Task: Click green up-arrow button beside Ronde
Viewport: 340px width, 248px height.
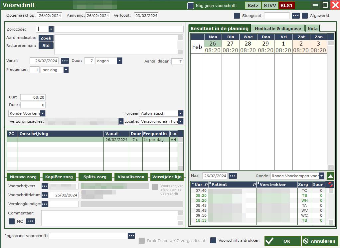Action: point(330,176)
